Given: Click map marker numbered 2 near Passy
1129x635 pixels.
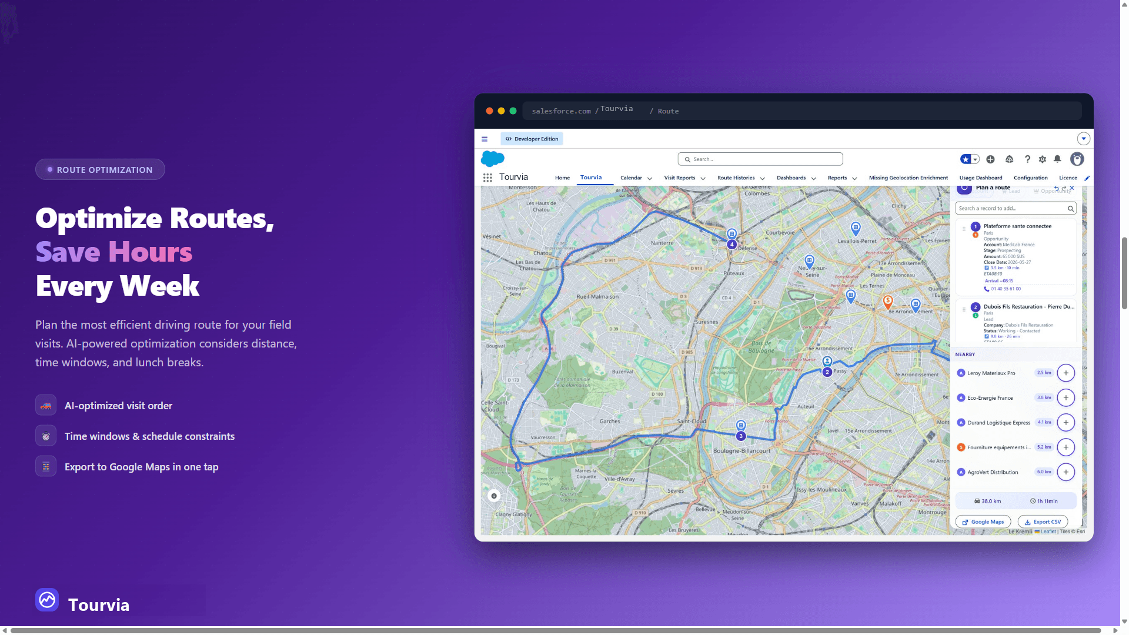Looking at the screenshot, I should tap(827, 372).
